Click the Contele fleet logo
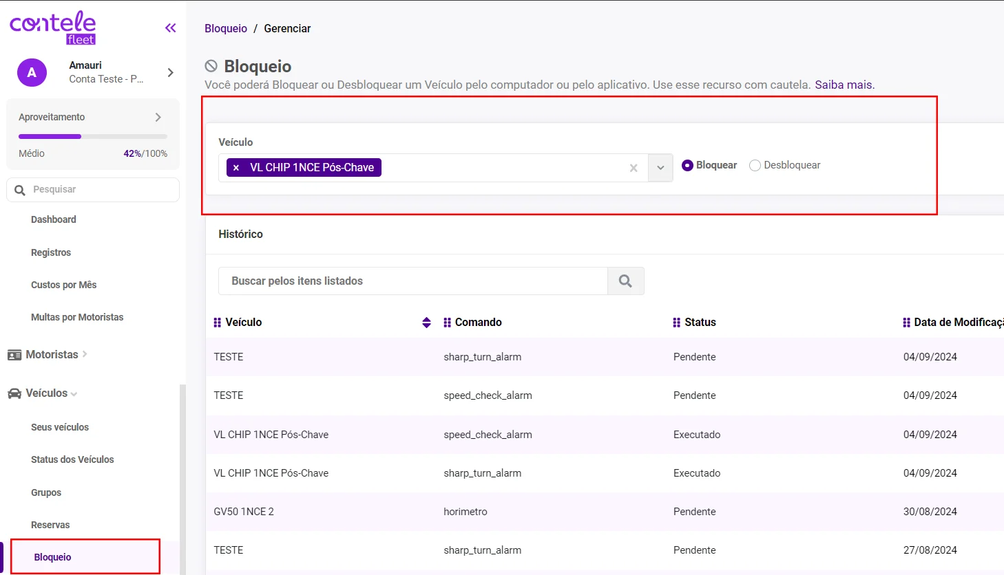 53,28
